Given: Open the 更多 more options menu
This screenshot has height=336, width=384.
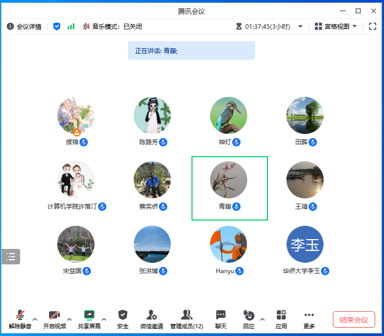Looking at the screenshot, I should pyautogui.click(x=309, y=320).
